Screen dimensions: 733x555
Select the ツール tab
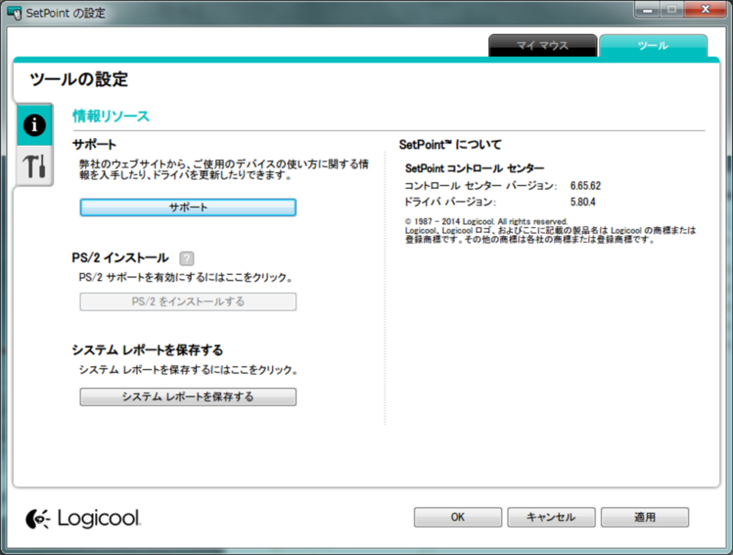tap(653, 46)
